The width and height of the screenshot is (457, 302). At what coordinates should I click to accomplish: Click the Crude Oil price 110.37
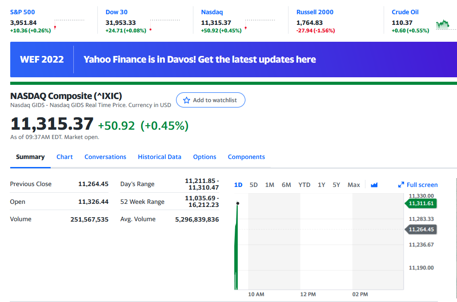pyautogui.click(x=402, y=23)
